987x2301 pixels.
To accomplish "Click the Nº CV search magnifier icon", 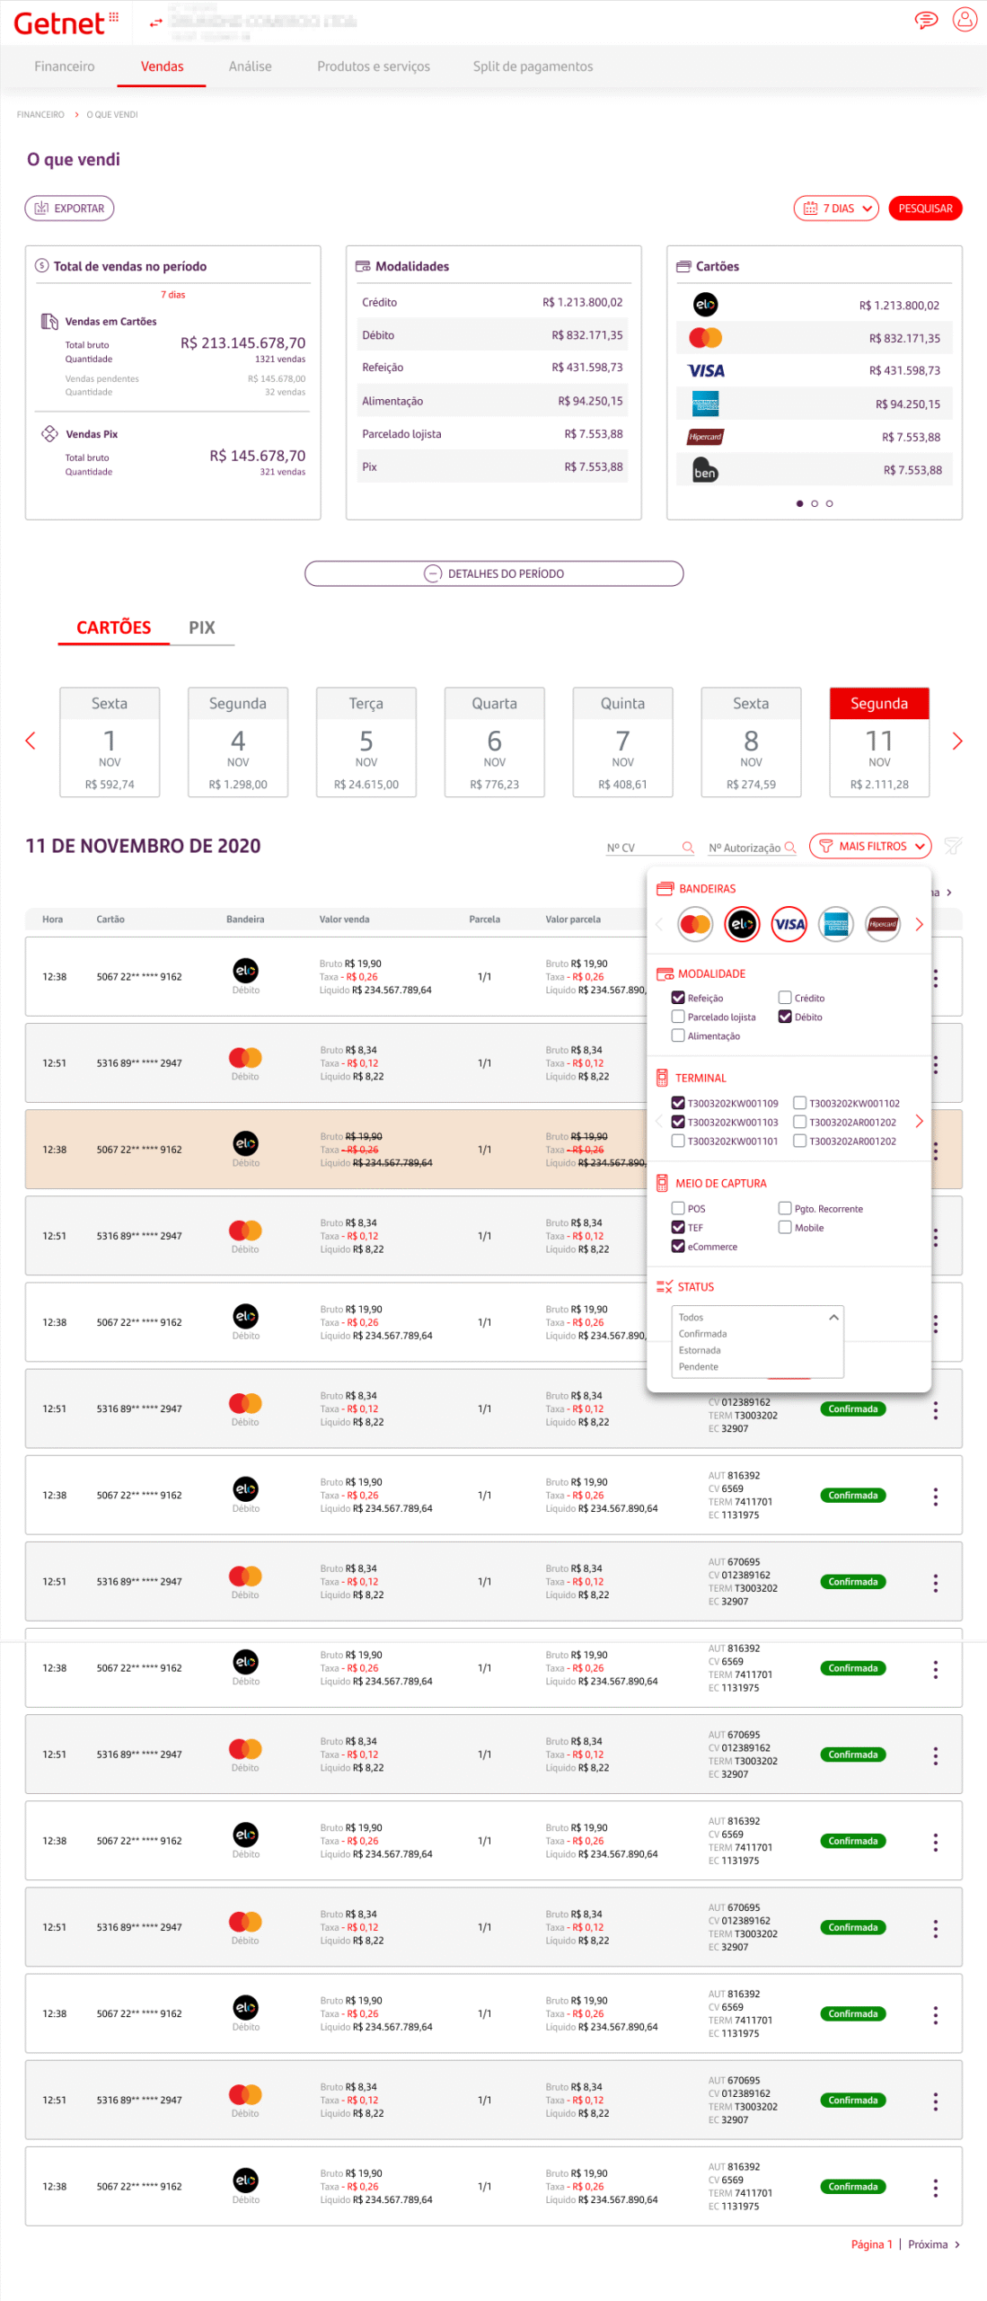I will pyautogui.click(x=688, y=847).
